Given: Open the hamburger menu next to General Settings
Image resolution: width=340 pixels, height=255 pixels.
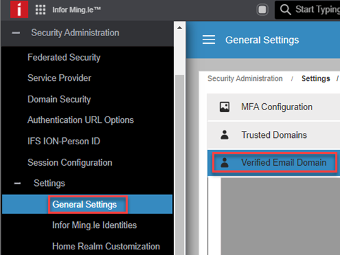Looking at the screenshot, I should coord(209,40).
